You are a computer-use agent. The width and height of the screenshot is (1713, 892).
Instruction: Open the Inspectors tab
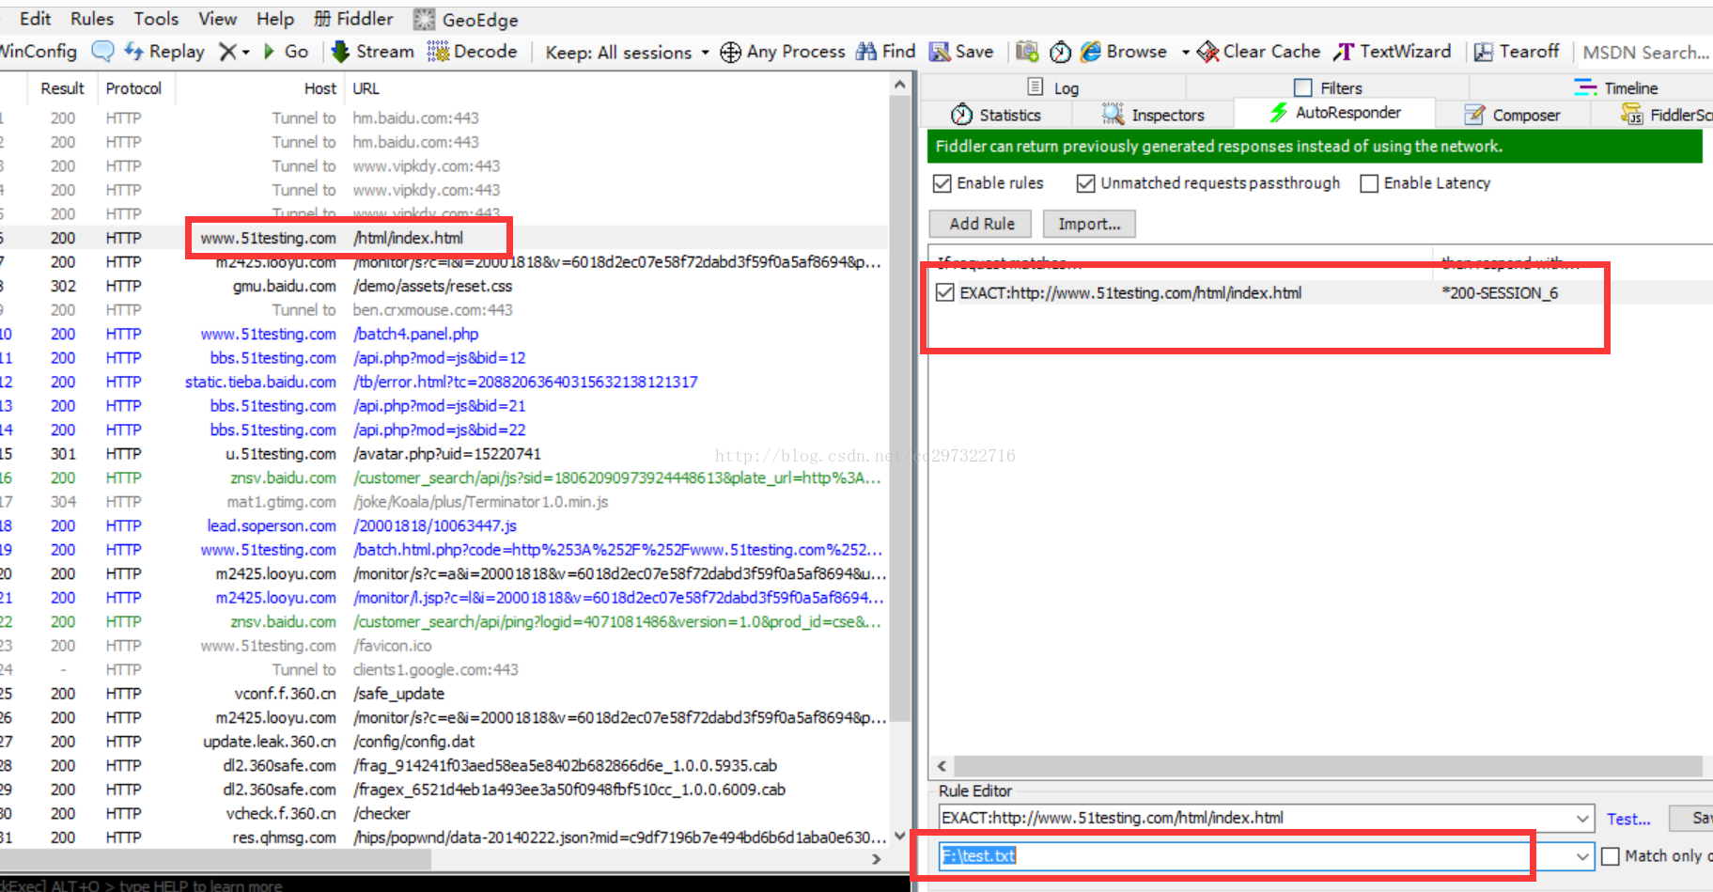point(1153,115)
